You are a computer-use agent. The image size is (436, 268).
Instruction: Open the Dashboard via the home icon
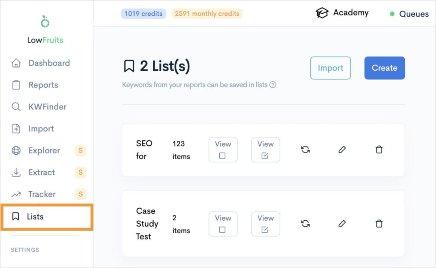16,63
